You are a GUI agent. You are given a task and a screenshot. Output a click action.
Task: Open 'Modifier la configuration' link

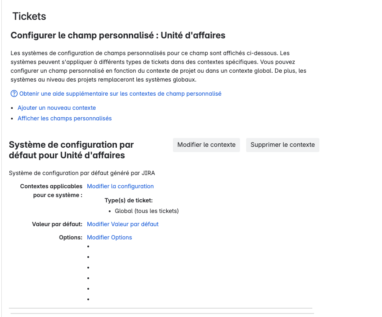coord(120,186)
